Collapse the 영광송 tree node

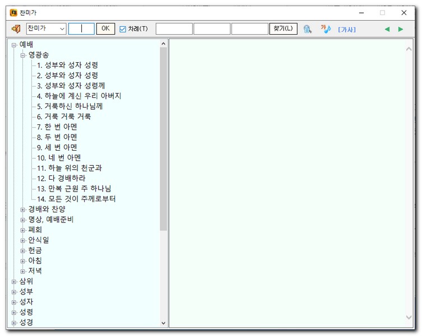(23, 55)
